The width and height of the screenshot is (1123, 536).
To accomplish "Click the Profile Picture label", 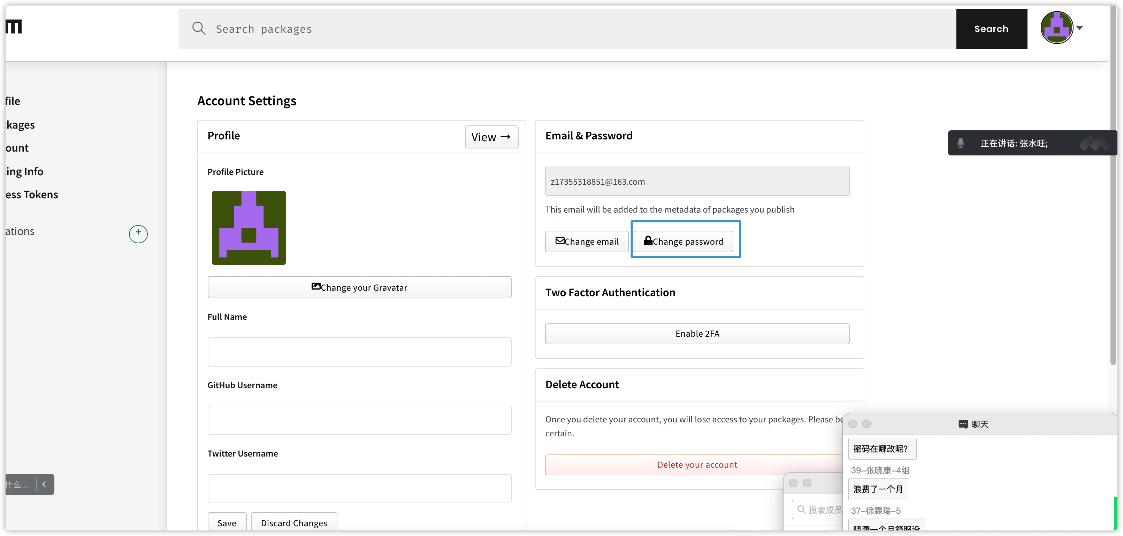I will 235,172.
